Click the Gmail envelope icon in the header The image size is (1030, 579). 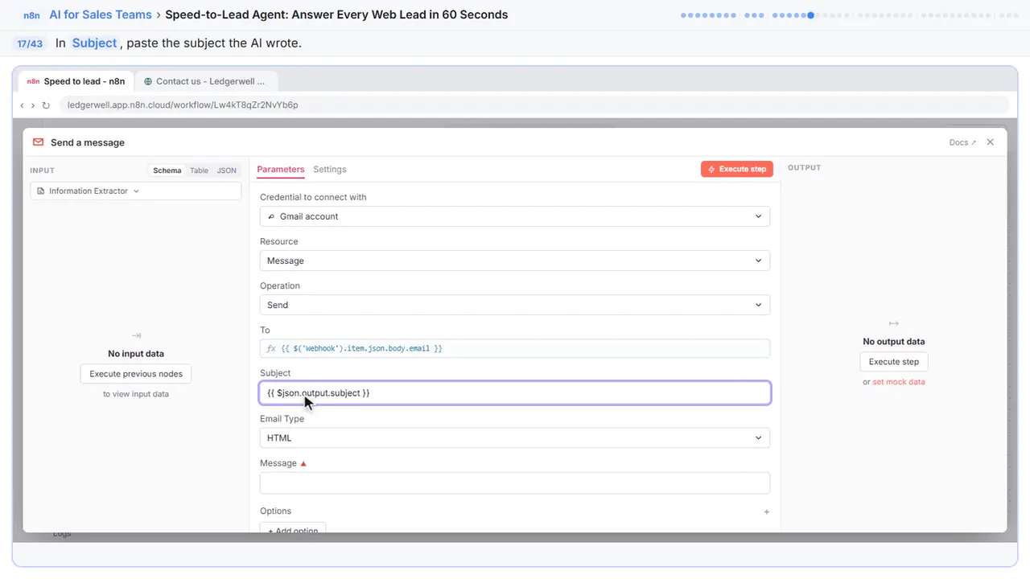(x=38, y=142)
